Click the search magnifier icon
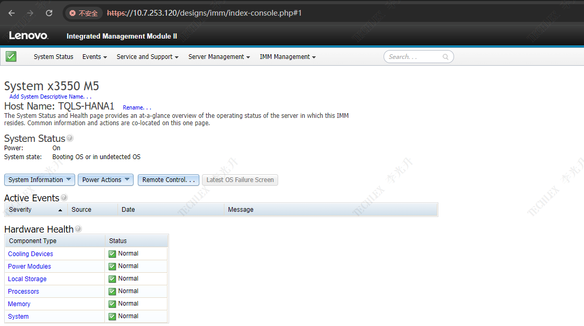This screenshot has width=584, height=326. coord(446,56)
